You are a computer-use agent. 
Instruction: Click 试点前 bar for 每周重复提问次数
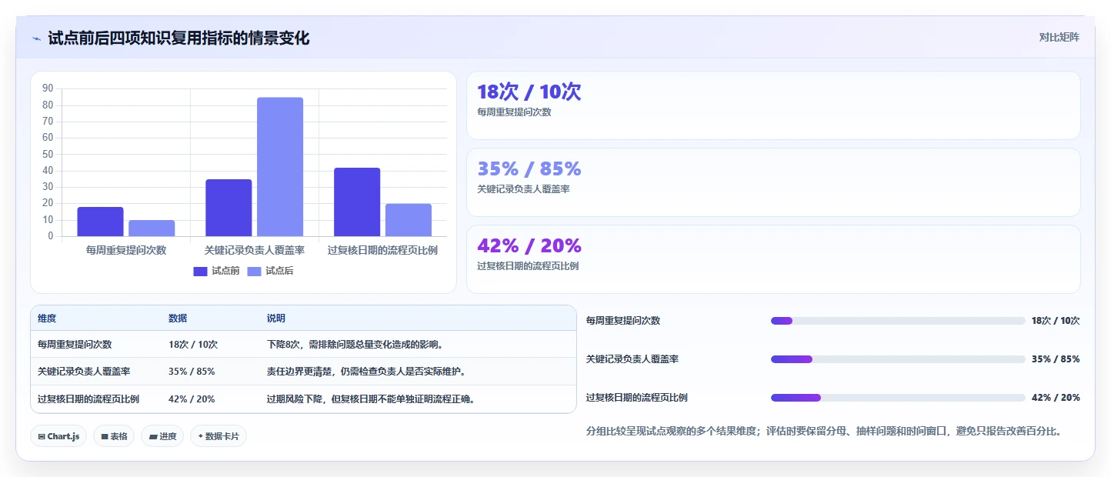(100, 222)
